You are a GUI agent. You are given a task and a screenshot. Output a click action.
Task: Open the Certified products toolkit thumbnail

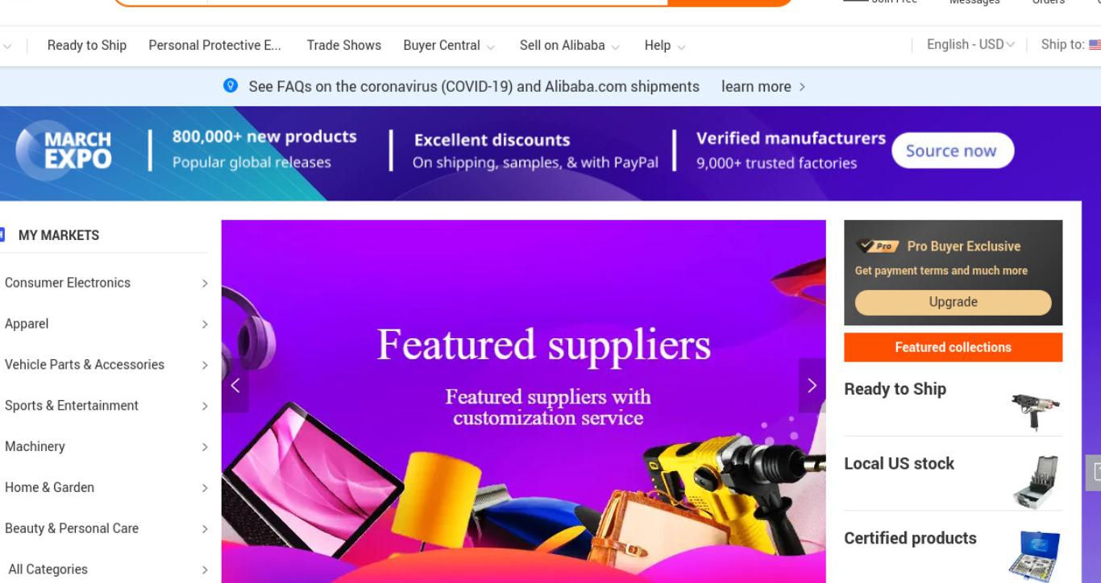[1035, 556]
